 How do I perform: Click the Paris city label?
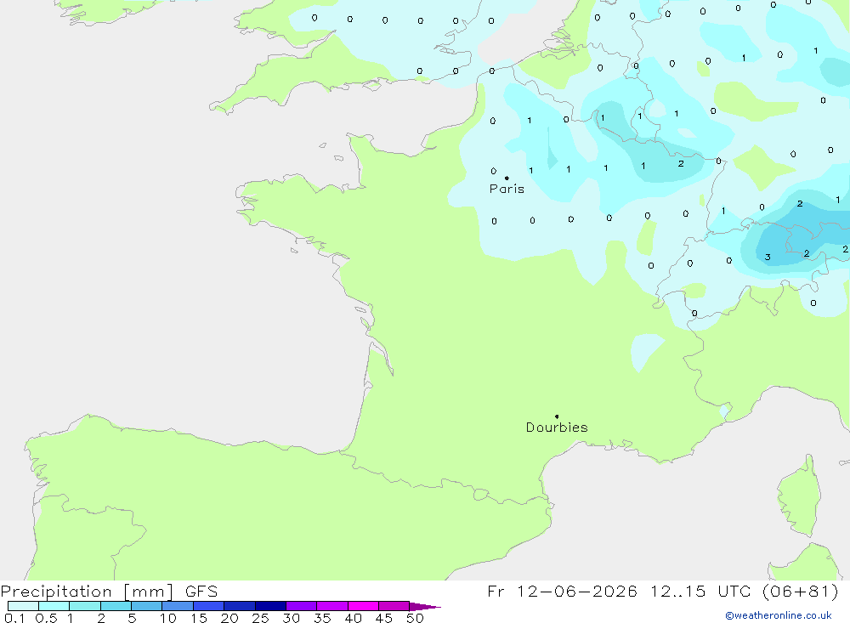tap(507, 189)
